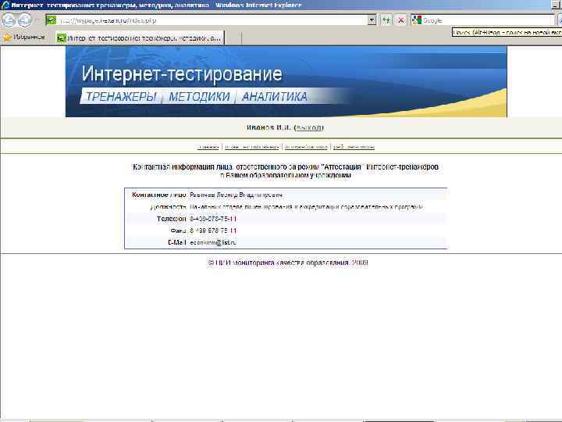Click the Контактное лицо name value

[x=236, y=195]
